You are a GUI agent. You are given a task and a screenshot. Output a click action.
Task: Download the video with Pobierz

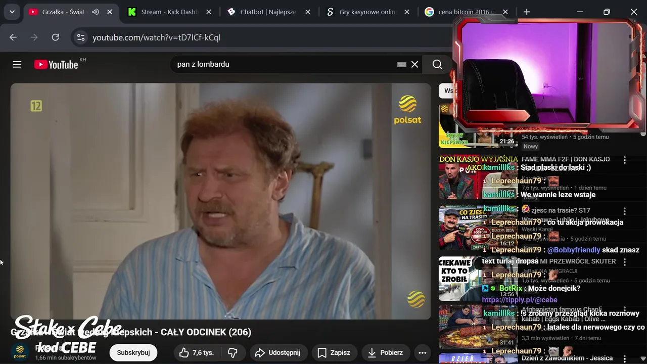click(385, 352)
